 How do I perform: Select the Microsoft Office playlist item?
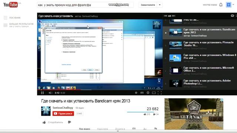[200, 71]
